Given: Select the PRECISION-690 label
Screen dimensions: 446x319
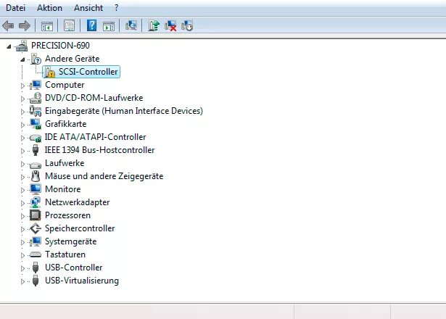Looking at the screenshot, I should tap(60, 46).
